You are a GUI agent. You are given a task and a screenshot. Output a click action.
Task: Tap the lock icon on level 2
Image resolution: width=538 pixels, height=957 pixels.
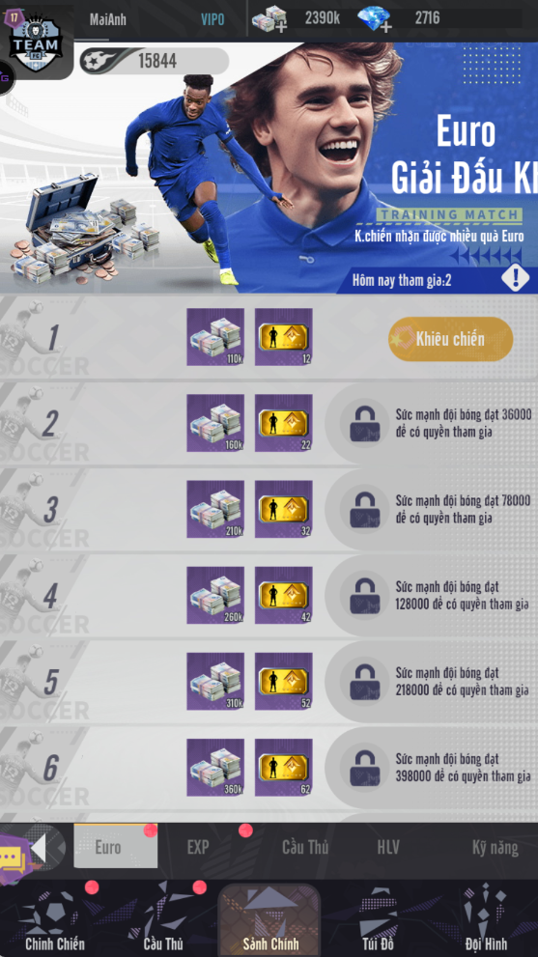click(x=365, y=424)
